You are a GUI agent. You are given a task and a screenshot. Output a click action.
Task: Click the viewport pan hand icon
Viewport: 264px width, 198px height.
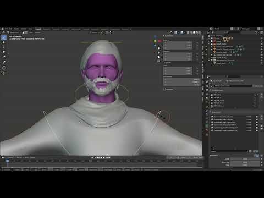pyautogui.click(x=159, y=53)
